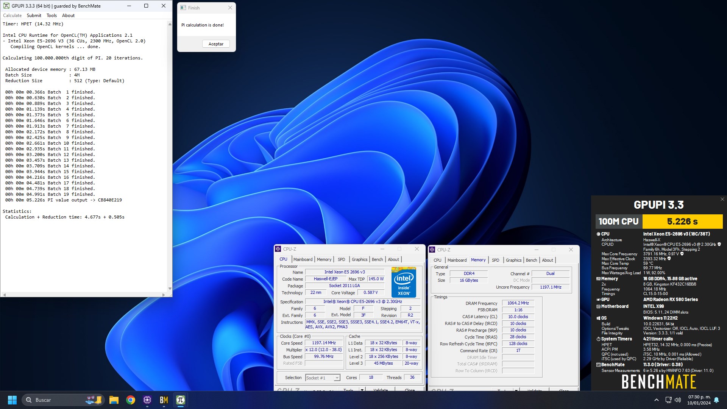The width and height of the screenshot is (727, 409).
Task: Open the notification bell icon
Action: tap(716, 400)
